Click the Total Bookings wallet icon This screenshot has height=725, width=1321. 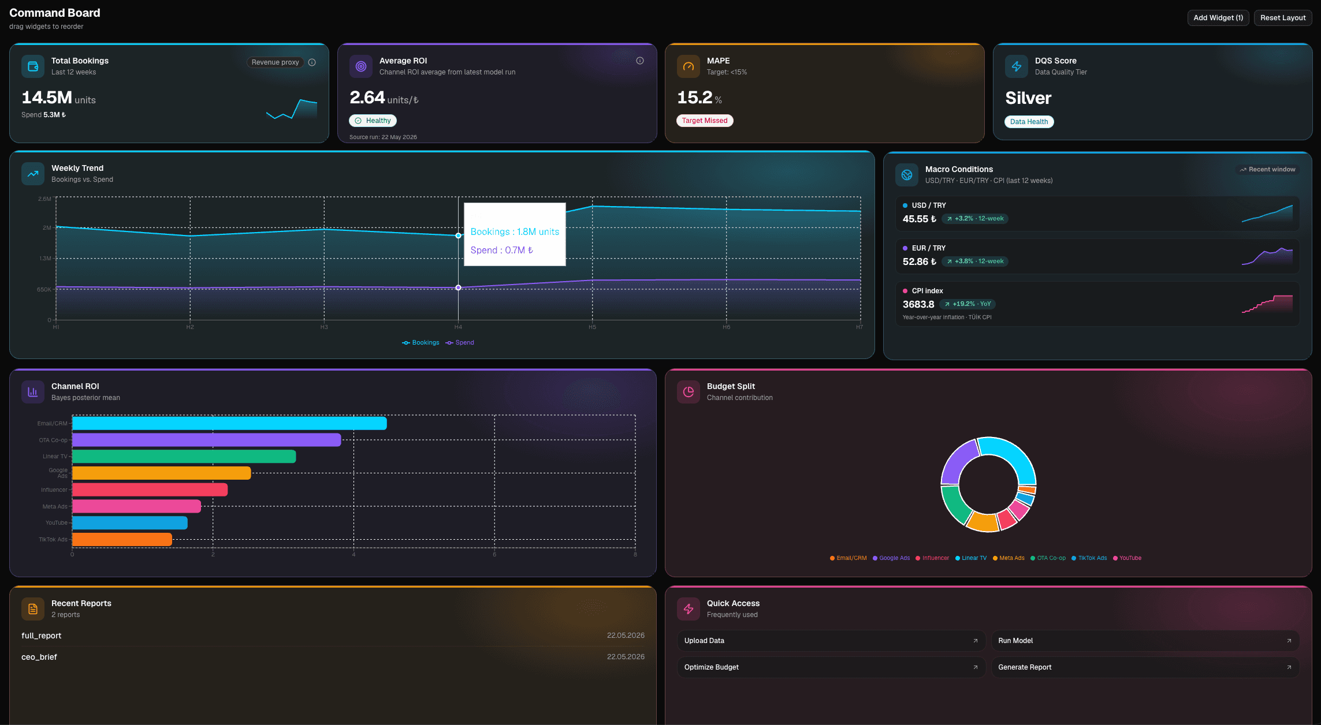[x=33, y=66]
